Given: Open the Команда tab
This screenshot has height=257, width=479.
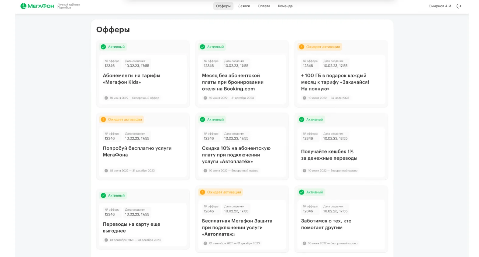Looking at the screenshot, I should coord(285,6).
